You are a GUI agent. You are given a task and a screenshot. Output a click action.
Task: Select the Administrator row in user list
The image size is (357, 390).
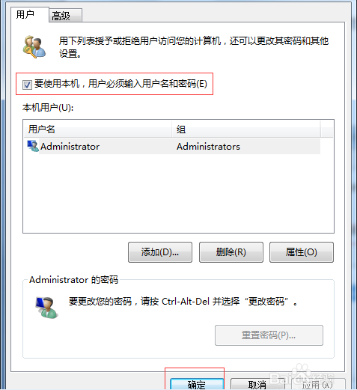(x=172, y=147)
